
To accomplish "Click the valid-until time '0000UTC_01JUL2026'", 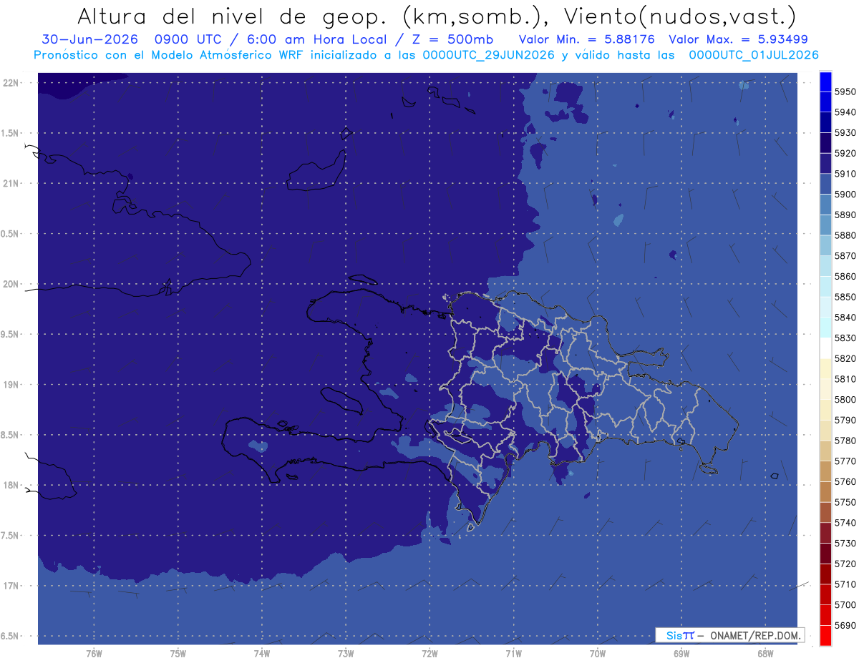I will (754, 55).
